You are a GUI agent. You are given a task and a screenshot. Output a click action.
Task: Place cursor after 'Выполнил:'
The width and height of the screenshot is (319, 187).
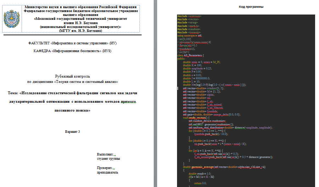114,154
